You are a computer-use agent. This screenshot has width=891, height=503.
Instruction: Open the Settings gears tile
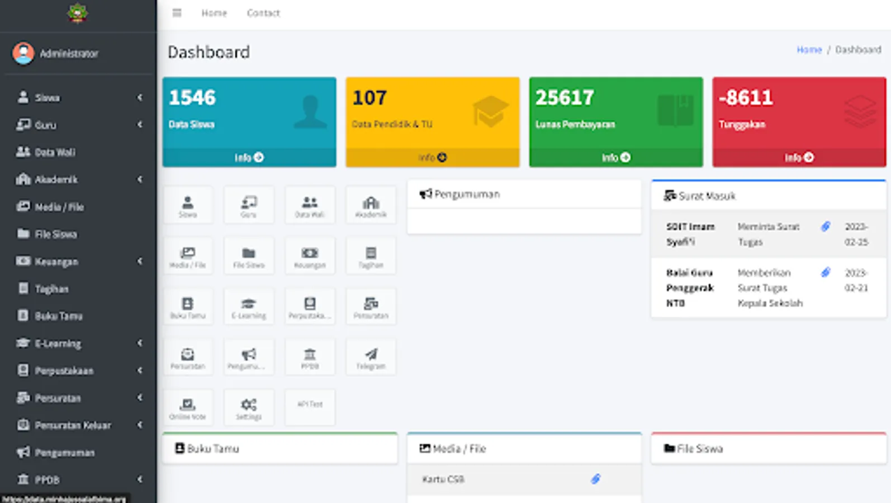tap(249, 407)
